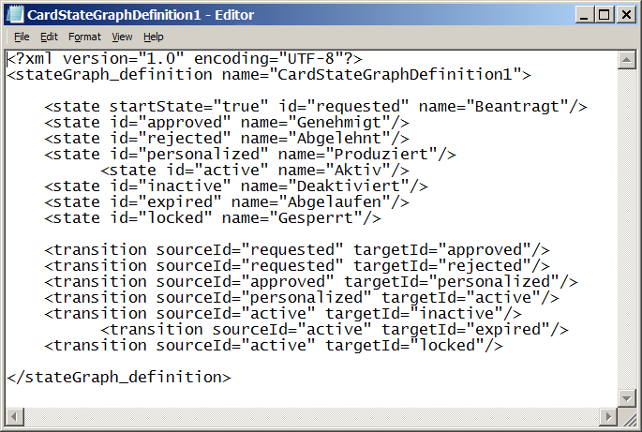
Task: Open the Help menu
Action: tap(154, 37)
